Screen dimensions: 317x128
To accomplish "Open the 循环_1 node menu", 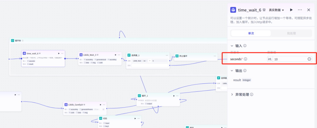I will click(177, 96).
